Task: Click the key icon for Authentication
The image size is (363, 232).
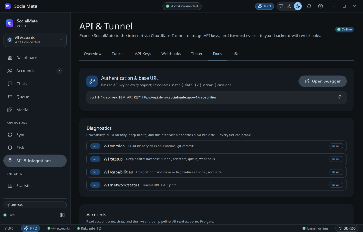Action: (92, 81)
